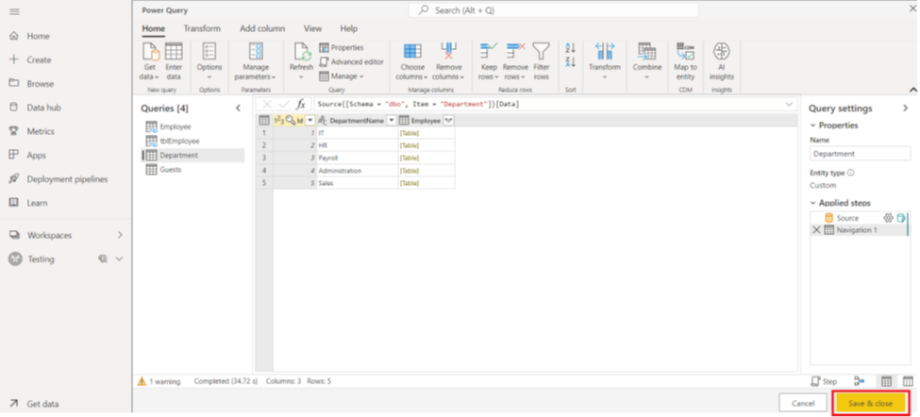Switch to the Transform tab

(202, 28)
